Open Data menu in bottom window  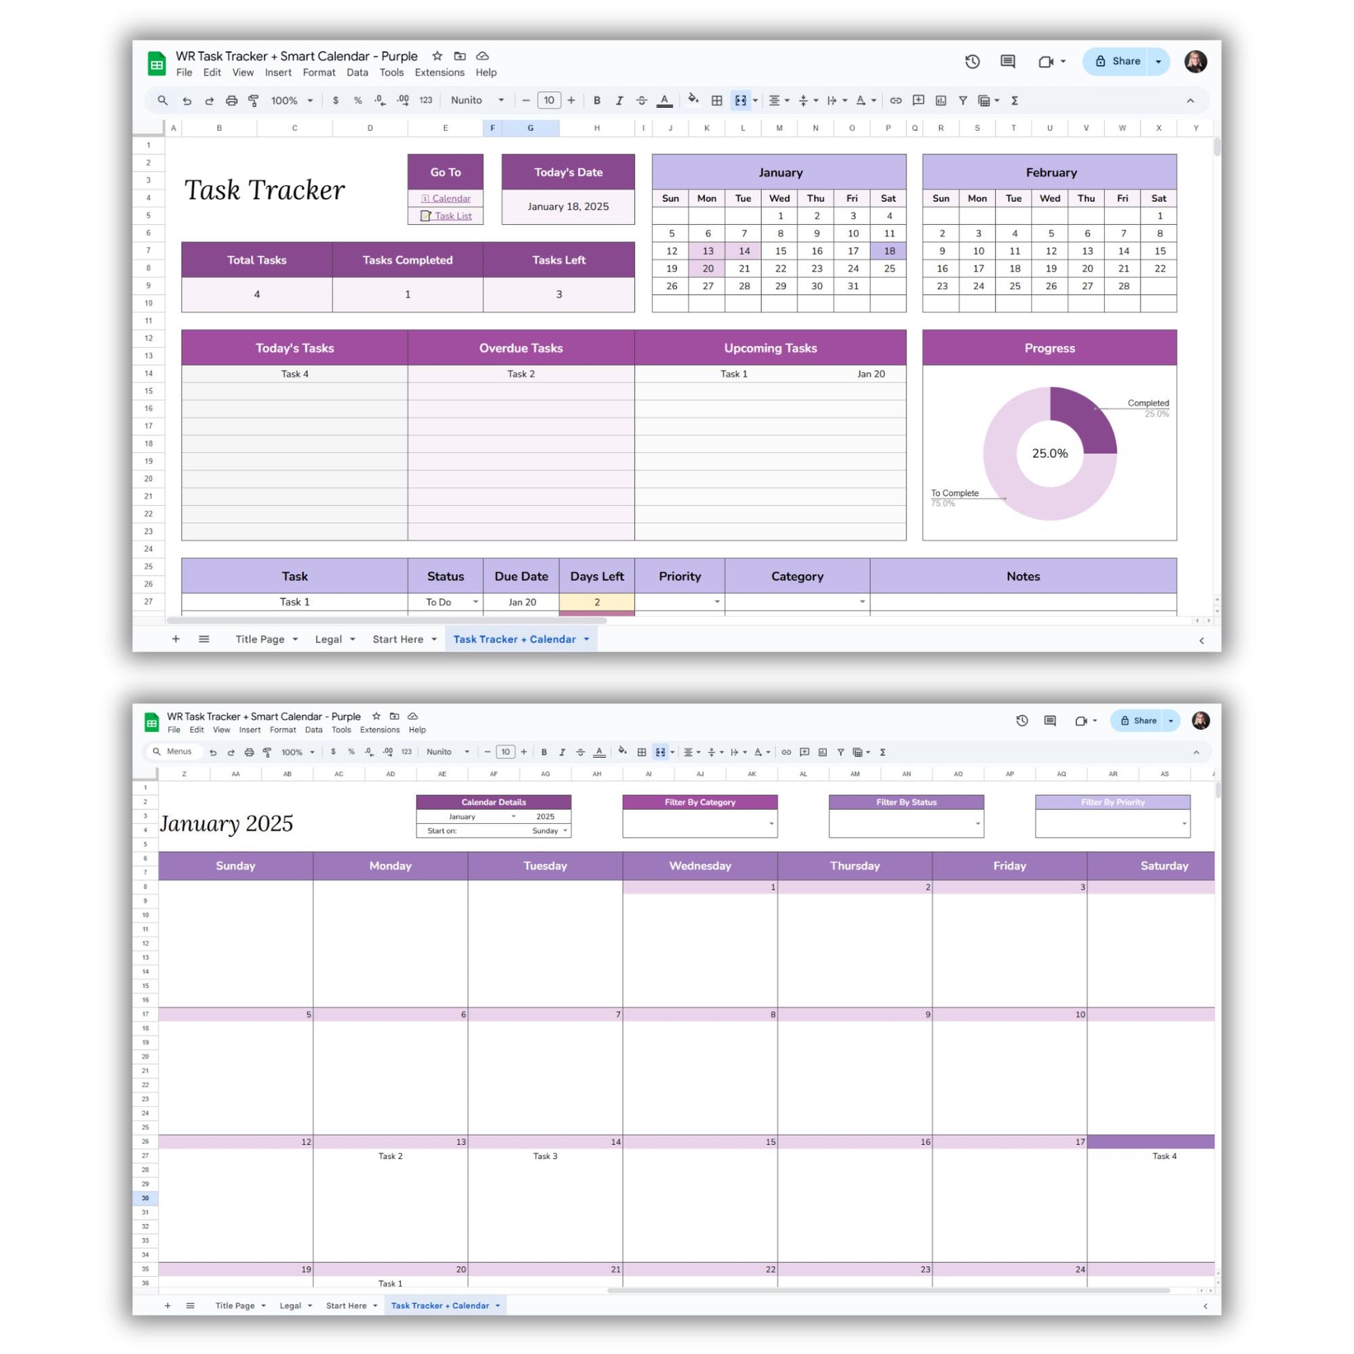coord(313,730)
